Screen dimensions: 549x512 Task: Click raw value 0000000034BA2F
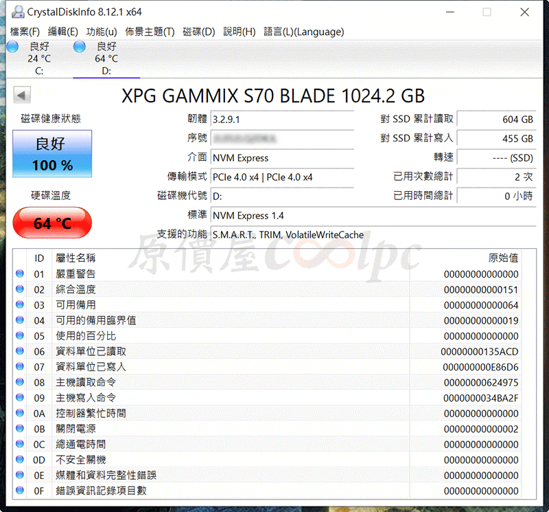(x=481, y=398)
